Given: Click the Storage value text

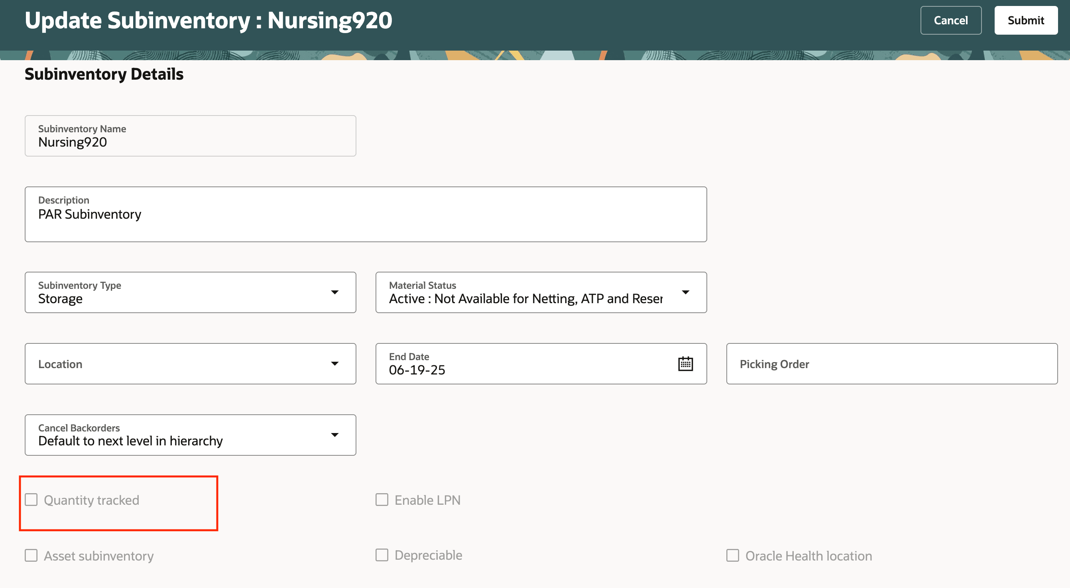Looking at the screenshot, I should tap(60, 299).
